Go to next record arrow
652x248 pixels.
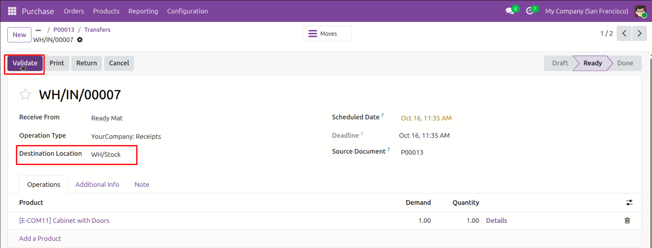639,34
